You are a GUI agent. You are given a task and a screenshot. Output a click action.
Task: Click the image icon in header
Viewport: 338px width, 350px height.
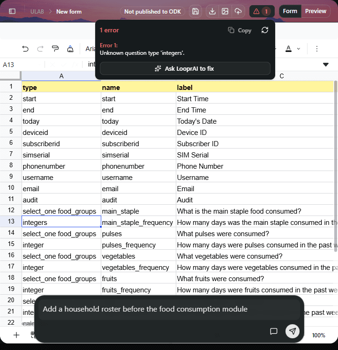point(225,11)
